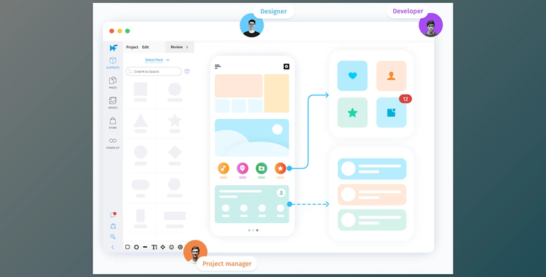This screenshot has height=277, width=546.
Task: Click the Designer avatar
Action: coord(252,26)
